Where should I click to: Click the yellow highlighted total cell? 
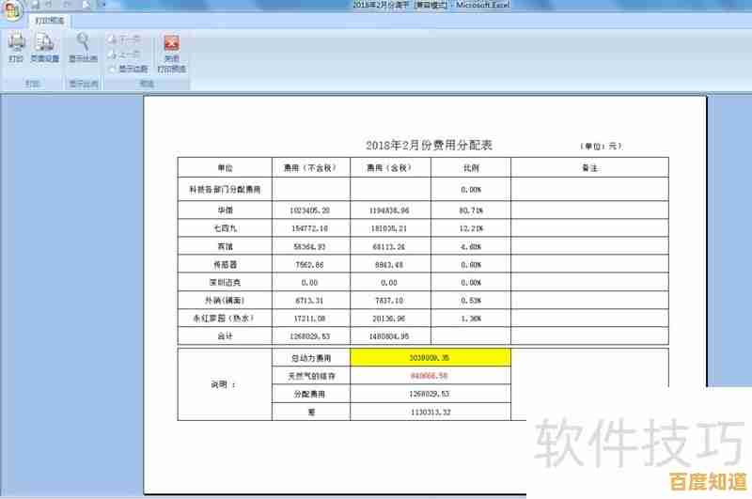tap(430, 357)
